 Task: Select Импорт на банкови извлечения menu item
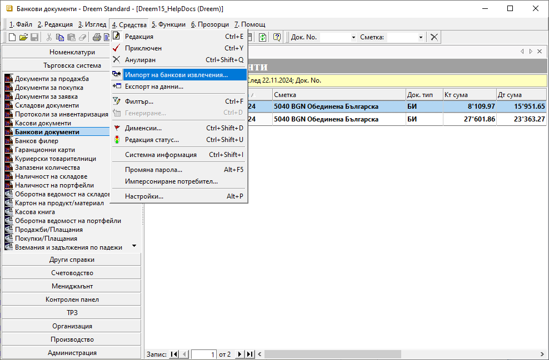click(x=176, y=75)
